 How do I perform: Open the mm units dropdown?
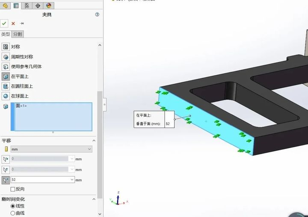coord(51,149)
